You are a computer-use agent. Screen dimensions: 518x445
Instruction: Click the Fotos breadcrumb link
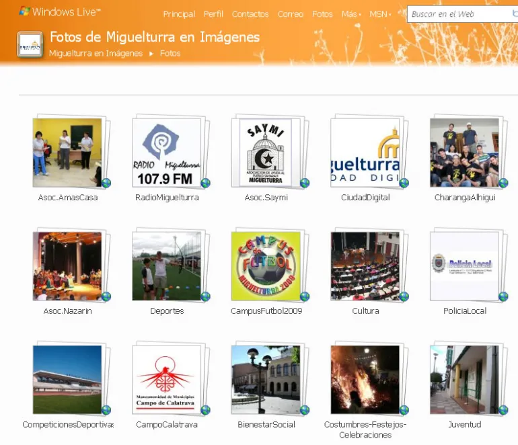coord(170,54)
